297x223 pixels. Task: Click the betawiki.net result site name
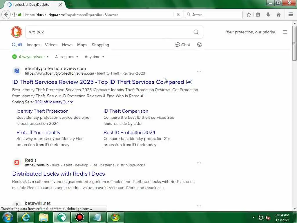tap(38, 203)
